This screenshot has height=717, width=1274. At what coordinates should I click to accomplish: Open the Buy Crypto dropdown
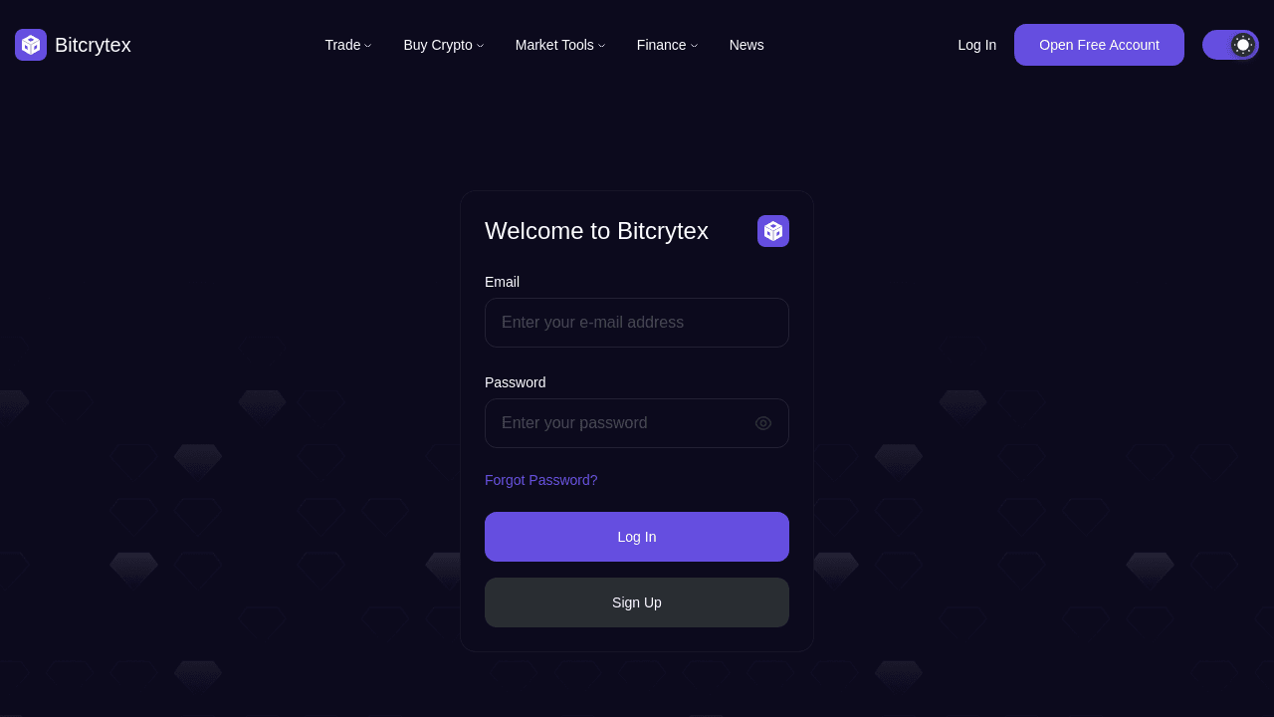click(443, 45)
